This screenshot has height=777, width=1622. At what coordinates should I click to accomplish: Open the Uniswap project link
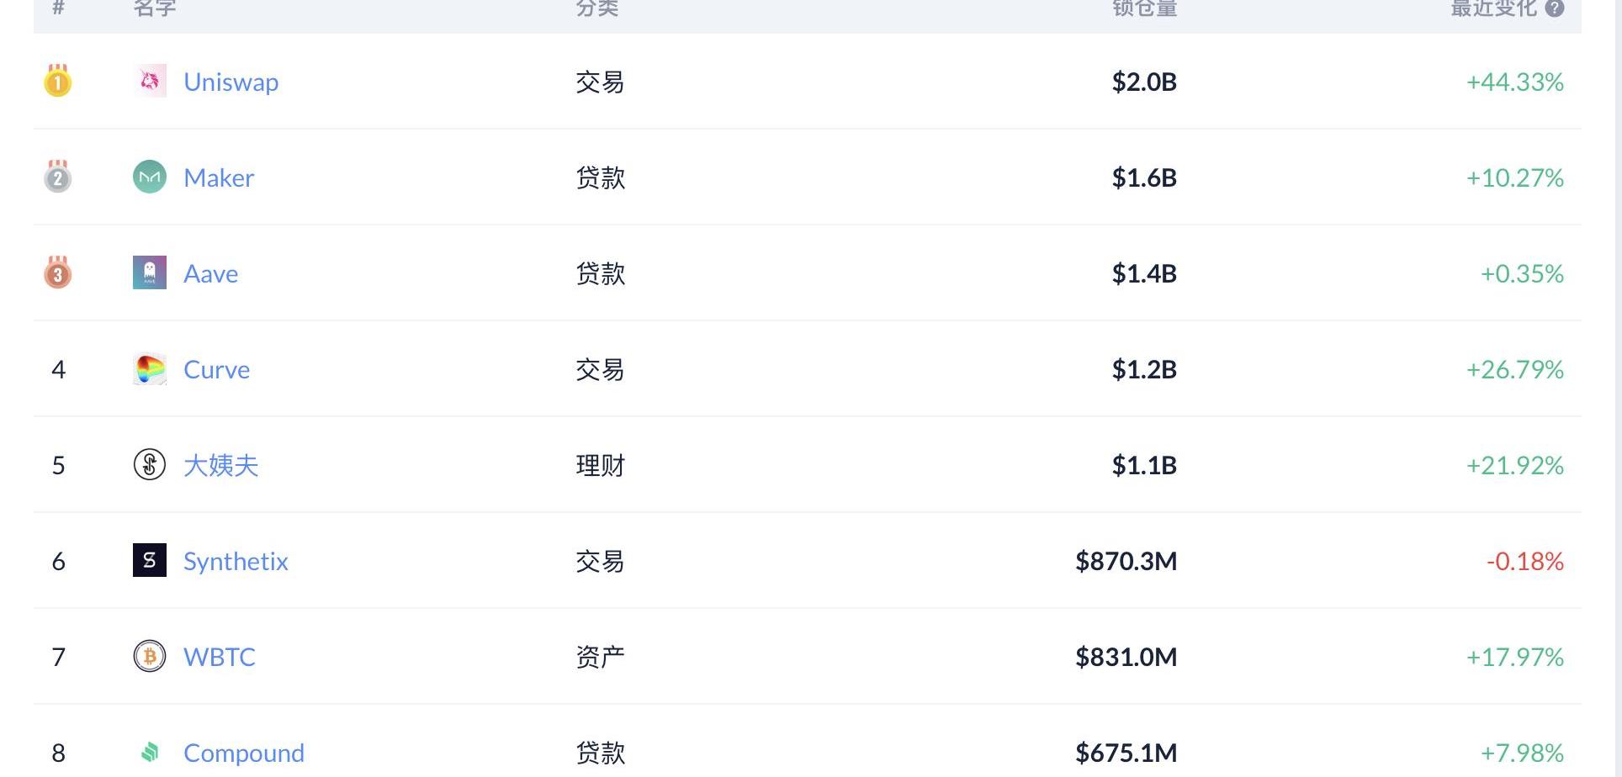click(231, 82)
